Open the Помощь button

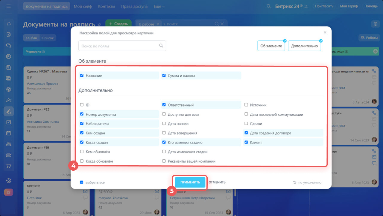pos(371,6)
